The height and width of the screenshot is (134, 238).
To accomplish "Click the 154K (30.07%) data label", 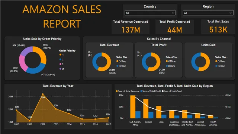I will 47,47.
